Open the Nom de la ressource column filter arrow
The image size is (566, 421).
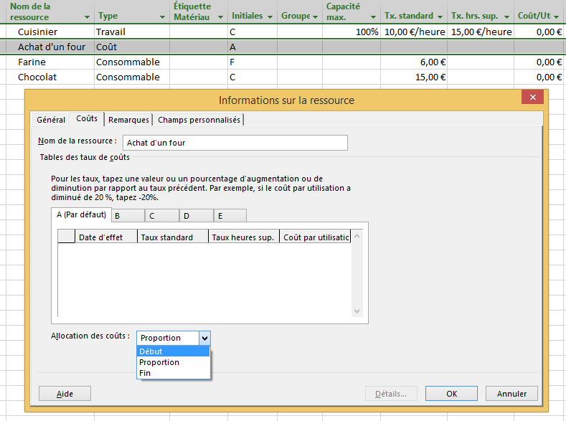(x=87, y=17)
